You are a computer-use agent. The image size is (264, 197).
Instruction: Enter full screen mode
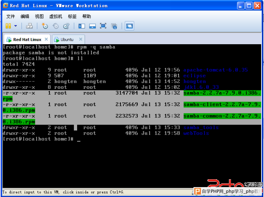(x=103, y=26)
